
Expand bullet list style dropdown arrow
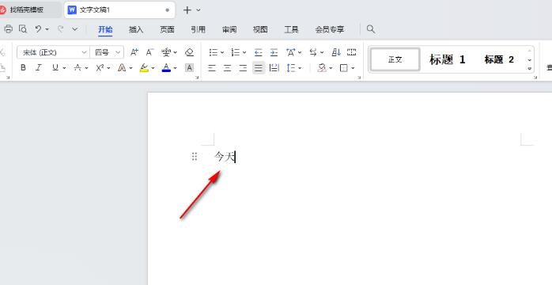tap(222, 53)
